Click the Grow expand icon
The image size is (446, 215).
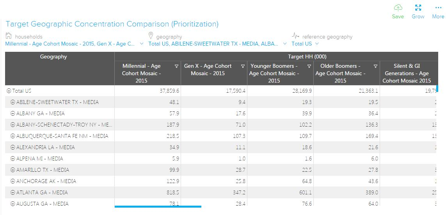[x=418, y=8]
